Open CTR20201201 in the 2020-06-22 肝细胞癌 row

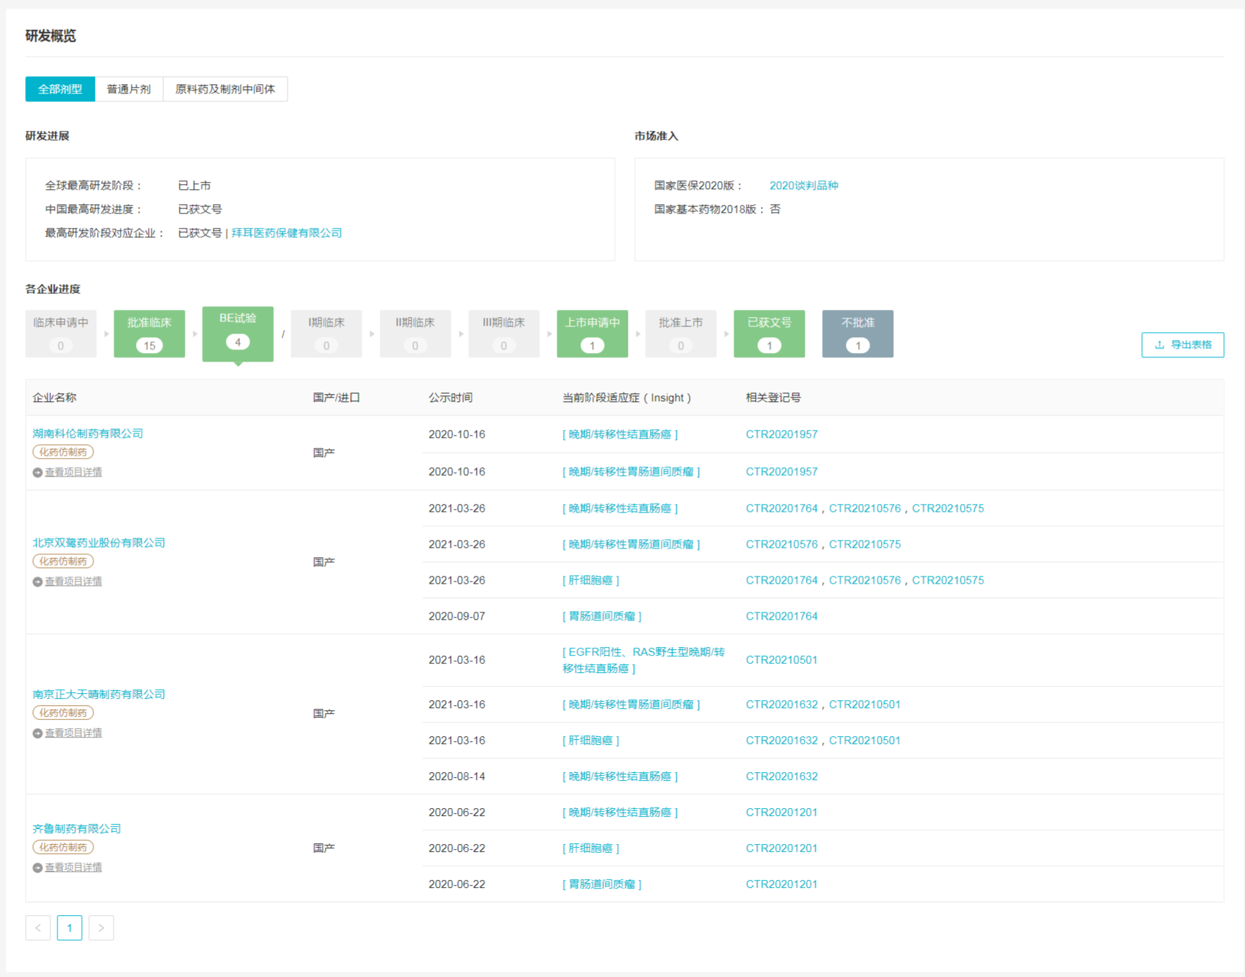[782, 848]
